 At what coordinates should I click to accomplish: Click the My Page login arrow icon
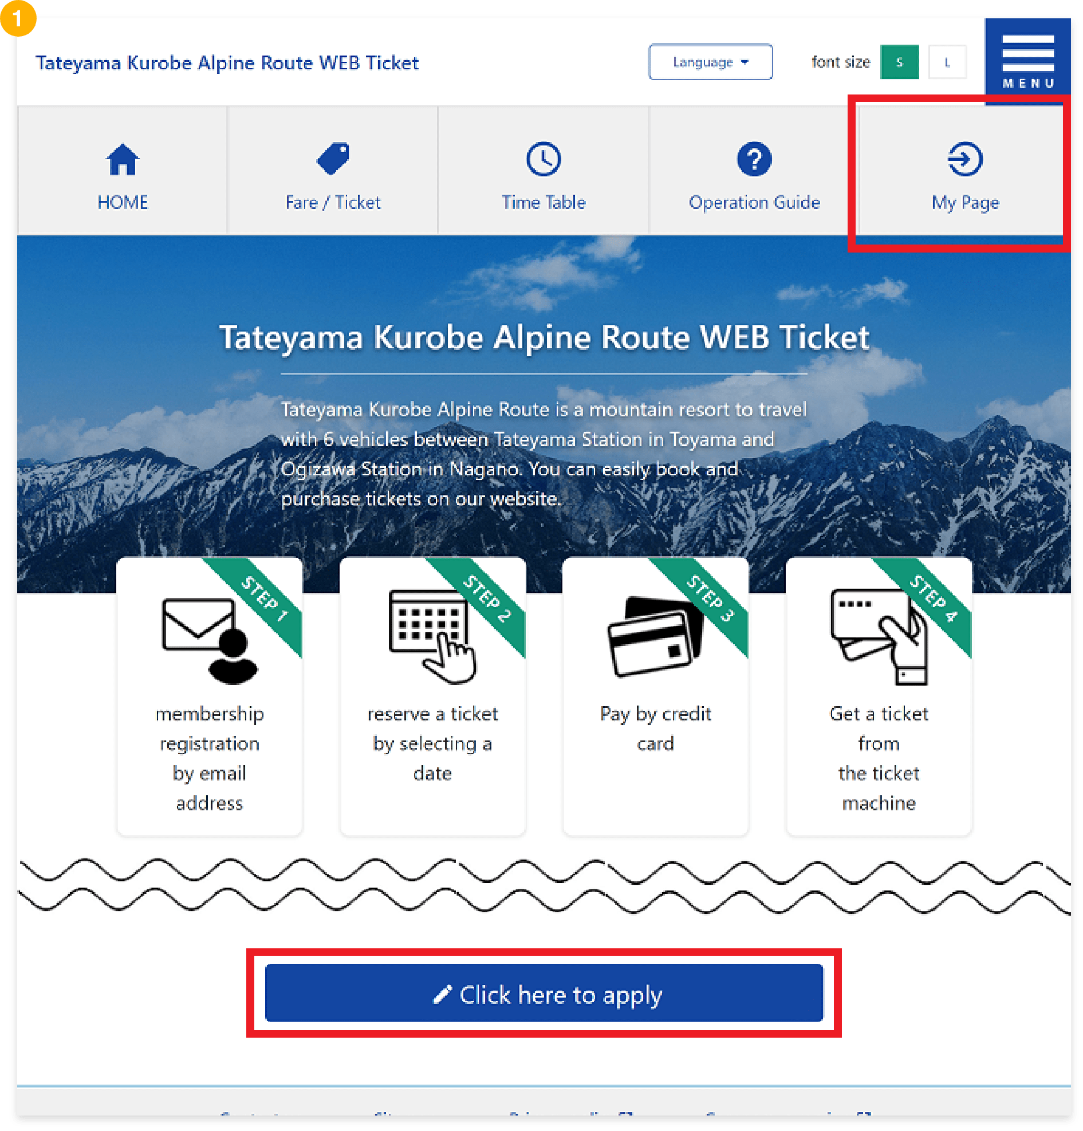964,159
